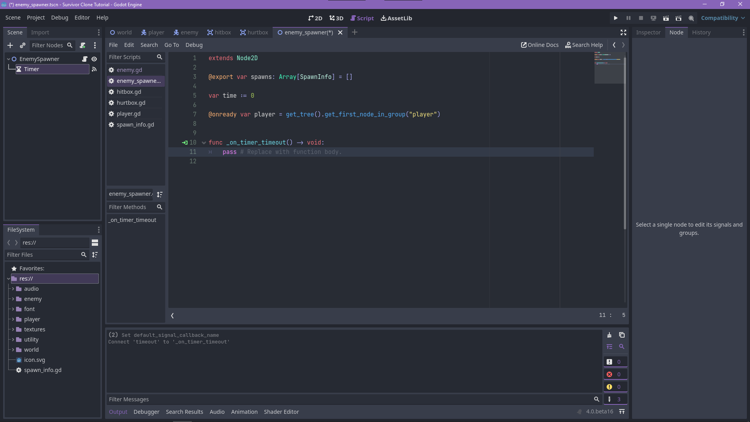Toggle distraction-free mode in the script editor

[x=623, y=32]
